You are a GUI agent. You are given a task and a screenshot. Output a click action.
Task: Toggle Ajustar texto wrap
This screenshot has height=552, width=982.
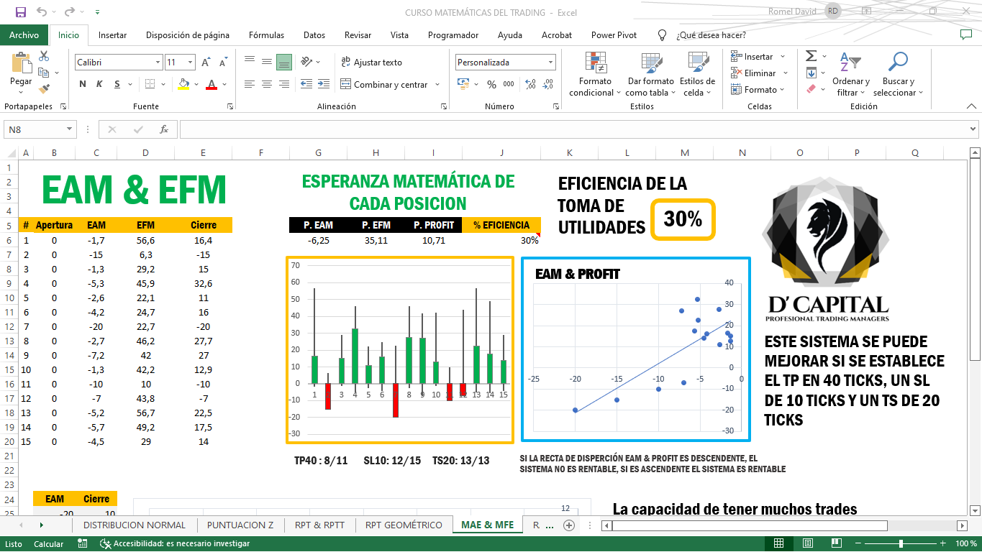pyautogui.click(x=371, y=63)
